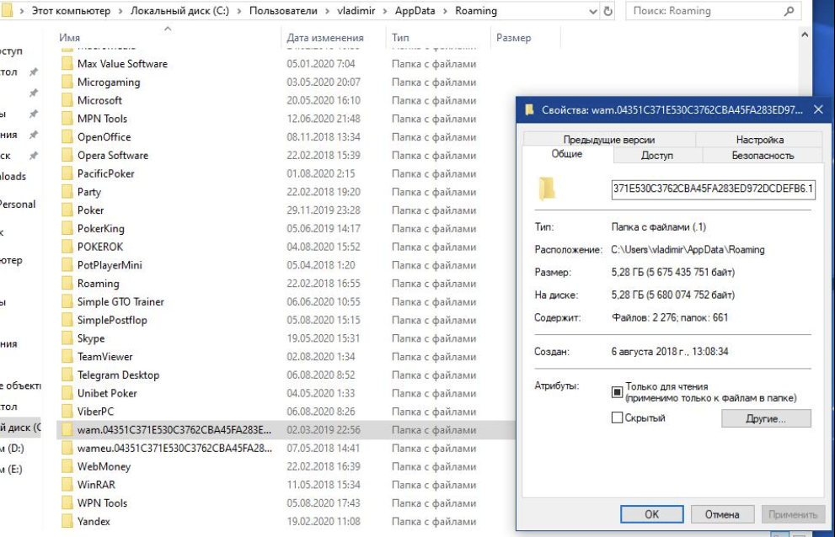Click the PotPlayerMini folder icon

67,265
